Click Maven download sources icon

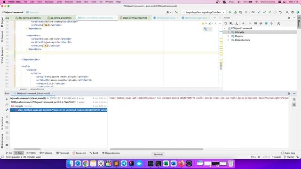(x=237, y=23)
